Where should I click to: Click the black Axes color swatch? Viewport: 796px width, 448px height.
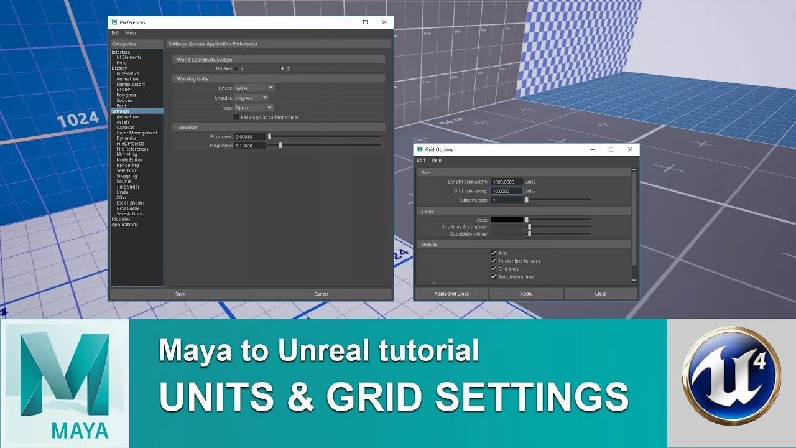pyautogui.click(x=507, y=220)
